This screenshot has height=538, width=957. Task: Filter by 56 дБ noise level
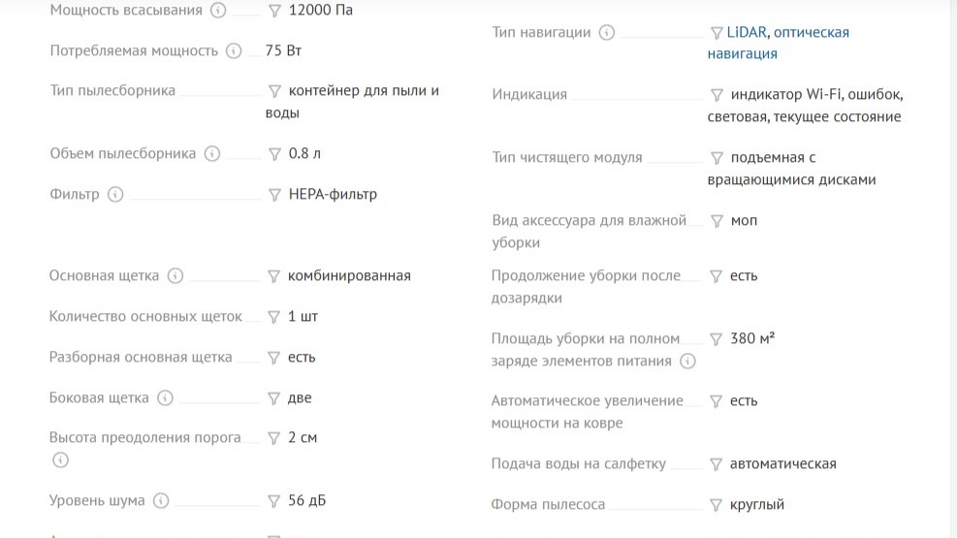point(274,501)
